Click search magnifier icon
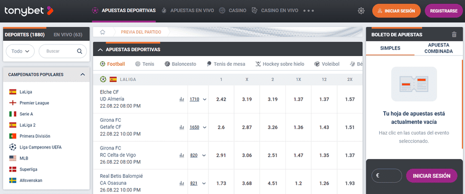The width and height of the screenshot is (465, 194). (x=80, y=51)
